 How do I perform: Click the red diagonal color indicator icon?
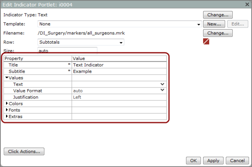206,41
